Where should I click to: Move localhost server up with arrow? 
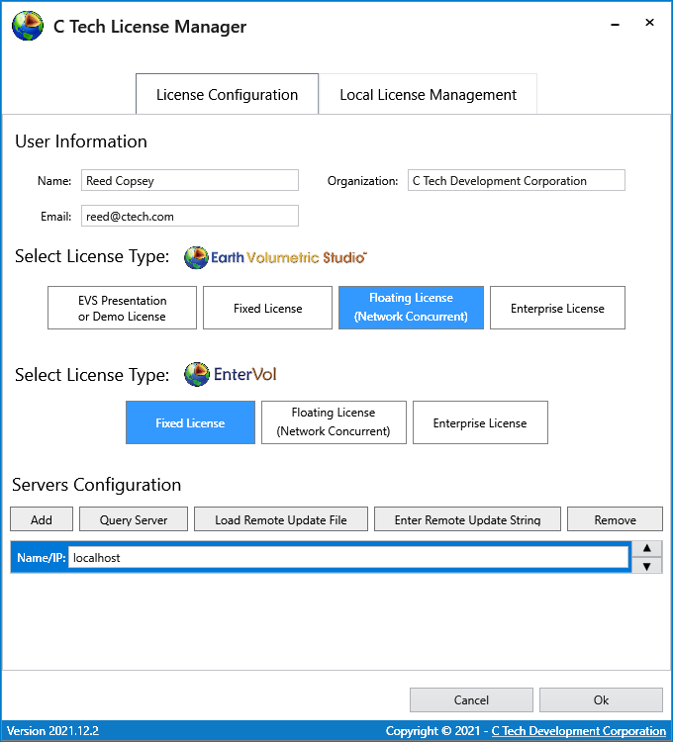point(647,548)
